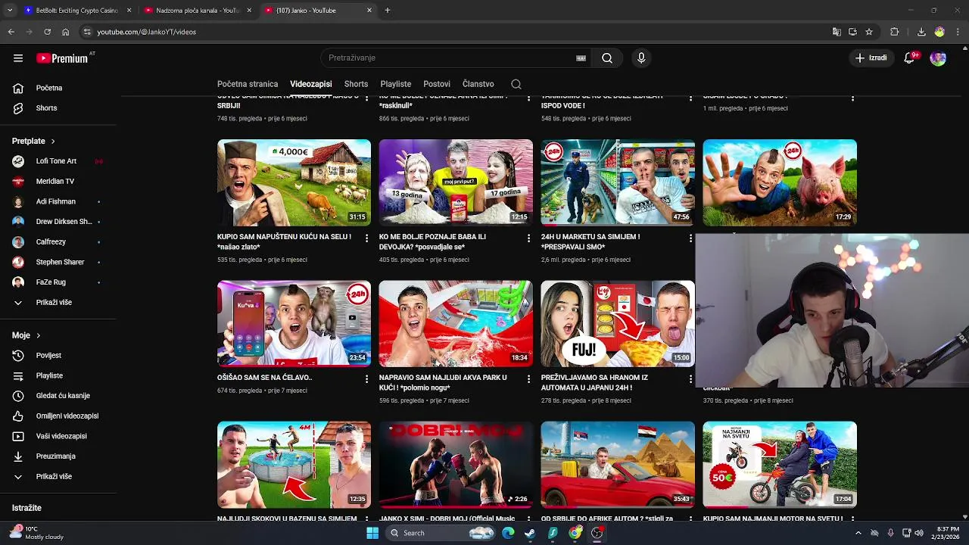Open Steam from taskbar
The width and height of the screenshot is (969, 545).
click(x=530, y=533)
